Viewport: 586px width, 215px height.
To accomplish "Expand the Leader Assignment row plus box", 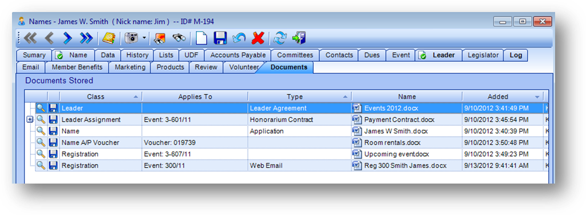I will [30, 120].
